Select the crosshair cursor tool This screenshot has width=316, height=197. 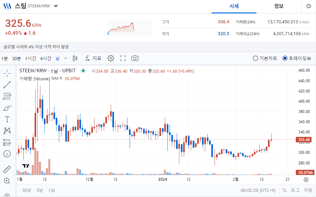pyautogui.click(x=7, y=74)
